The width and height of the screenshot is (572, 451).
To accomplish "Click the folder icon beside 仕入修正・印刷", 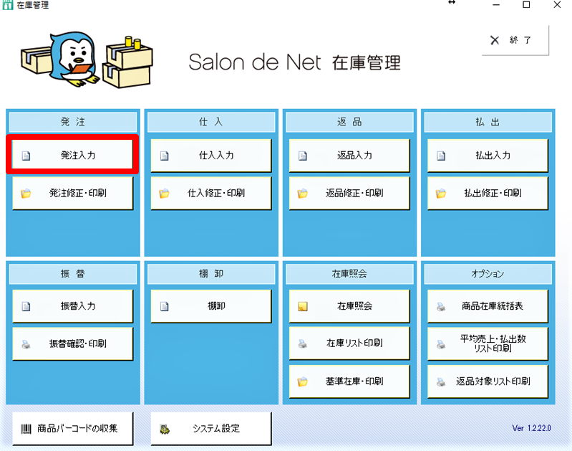I will pos(164,193).
